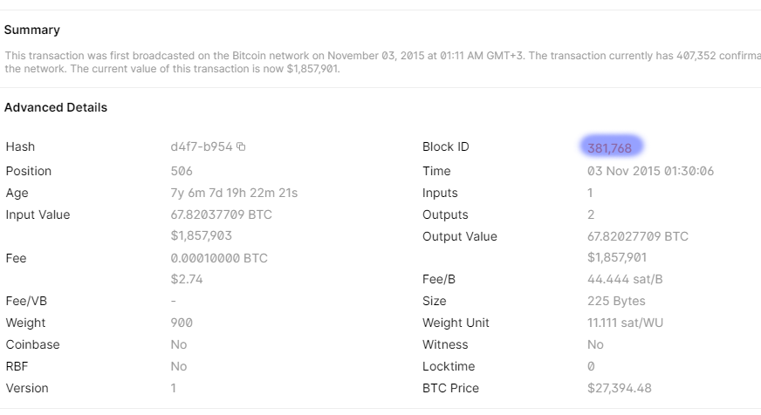This screenshot has width=761, height=415.
Task: Click the position value 506
Action: click(182, 171)
